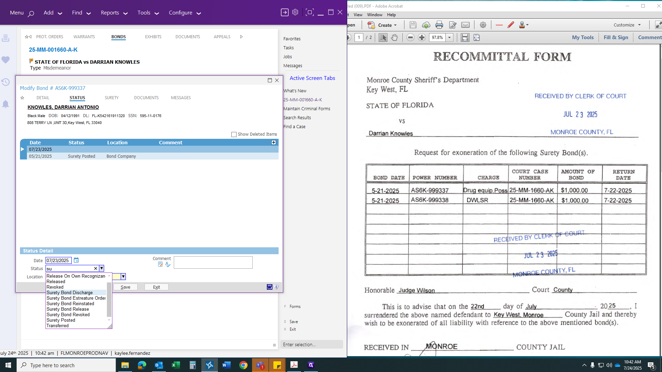
Task: Open the calendar picker next to Date
Action: [x=76, y=260]
